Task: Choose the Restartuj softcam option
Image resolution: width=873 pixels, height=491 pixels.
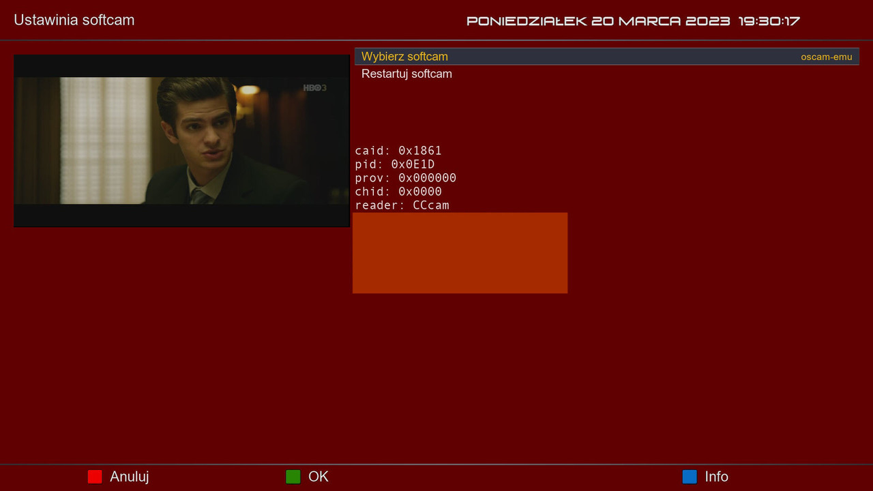Action: [406, 74]
